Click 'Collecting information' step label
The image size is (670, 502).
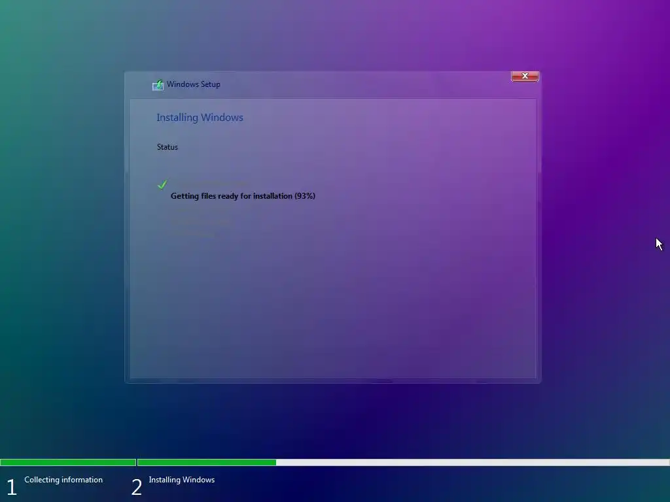click(x=63, y=479)
